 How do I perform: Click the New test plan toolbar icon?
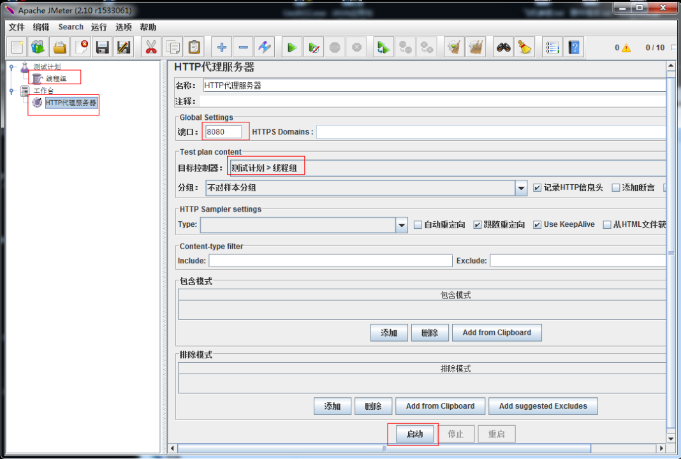point(17,47)
